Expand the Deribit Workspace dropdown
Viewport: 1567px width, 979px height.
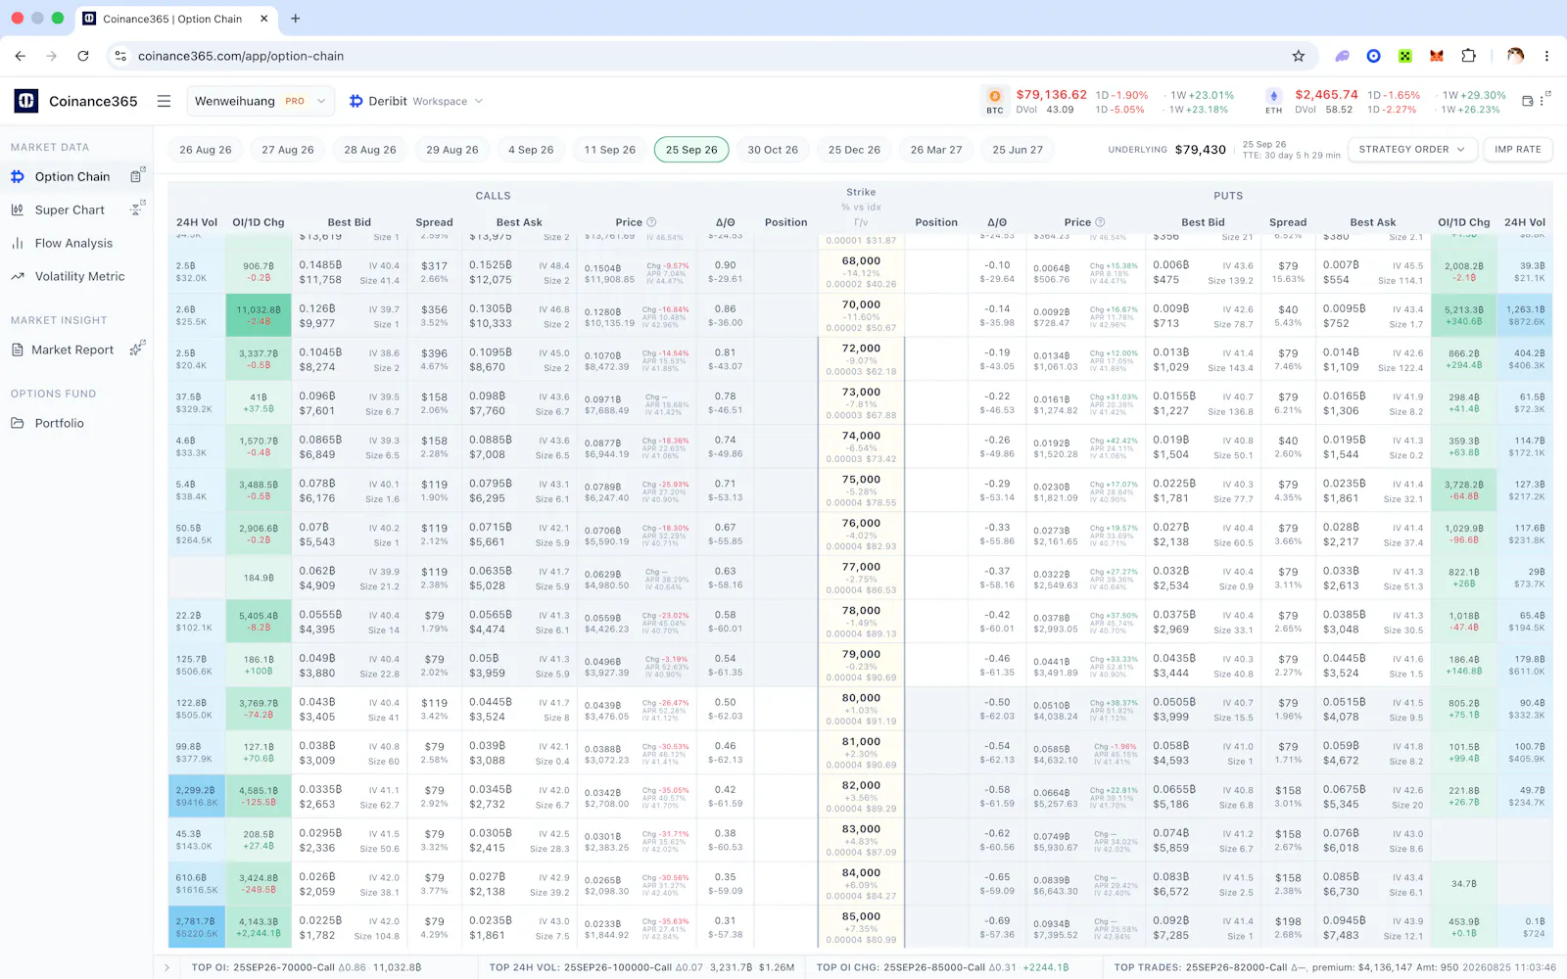[416, 101]
